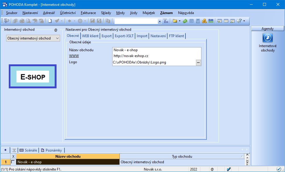285x172 pixels.
Task: Open the Záznam menu
Action: 166,13
